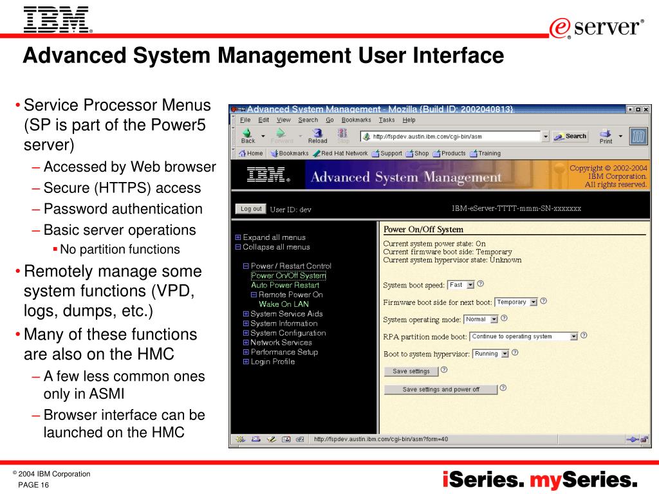
Task: Open the RPA partition mode boot dropdown
Action: [x=524, y=336]
